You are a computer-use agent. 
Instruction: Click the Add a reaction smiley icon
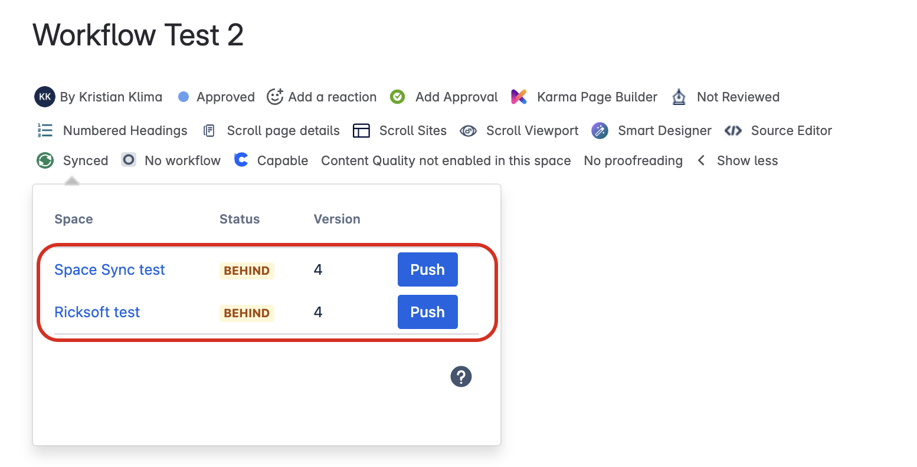click(275, 97)
